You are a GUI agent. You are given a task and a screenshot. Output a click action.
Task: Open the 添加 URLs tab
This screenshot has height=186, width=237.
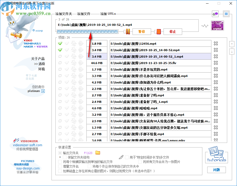107,14
